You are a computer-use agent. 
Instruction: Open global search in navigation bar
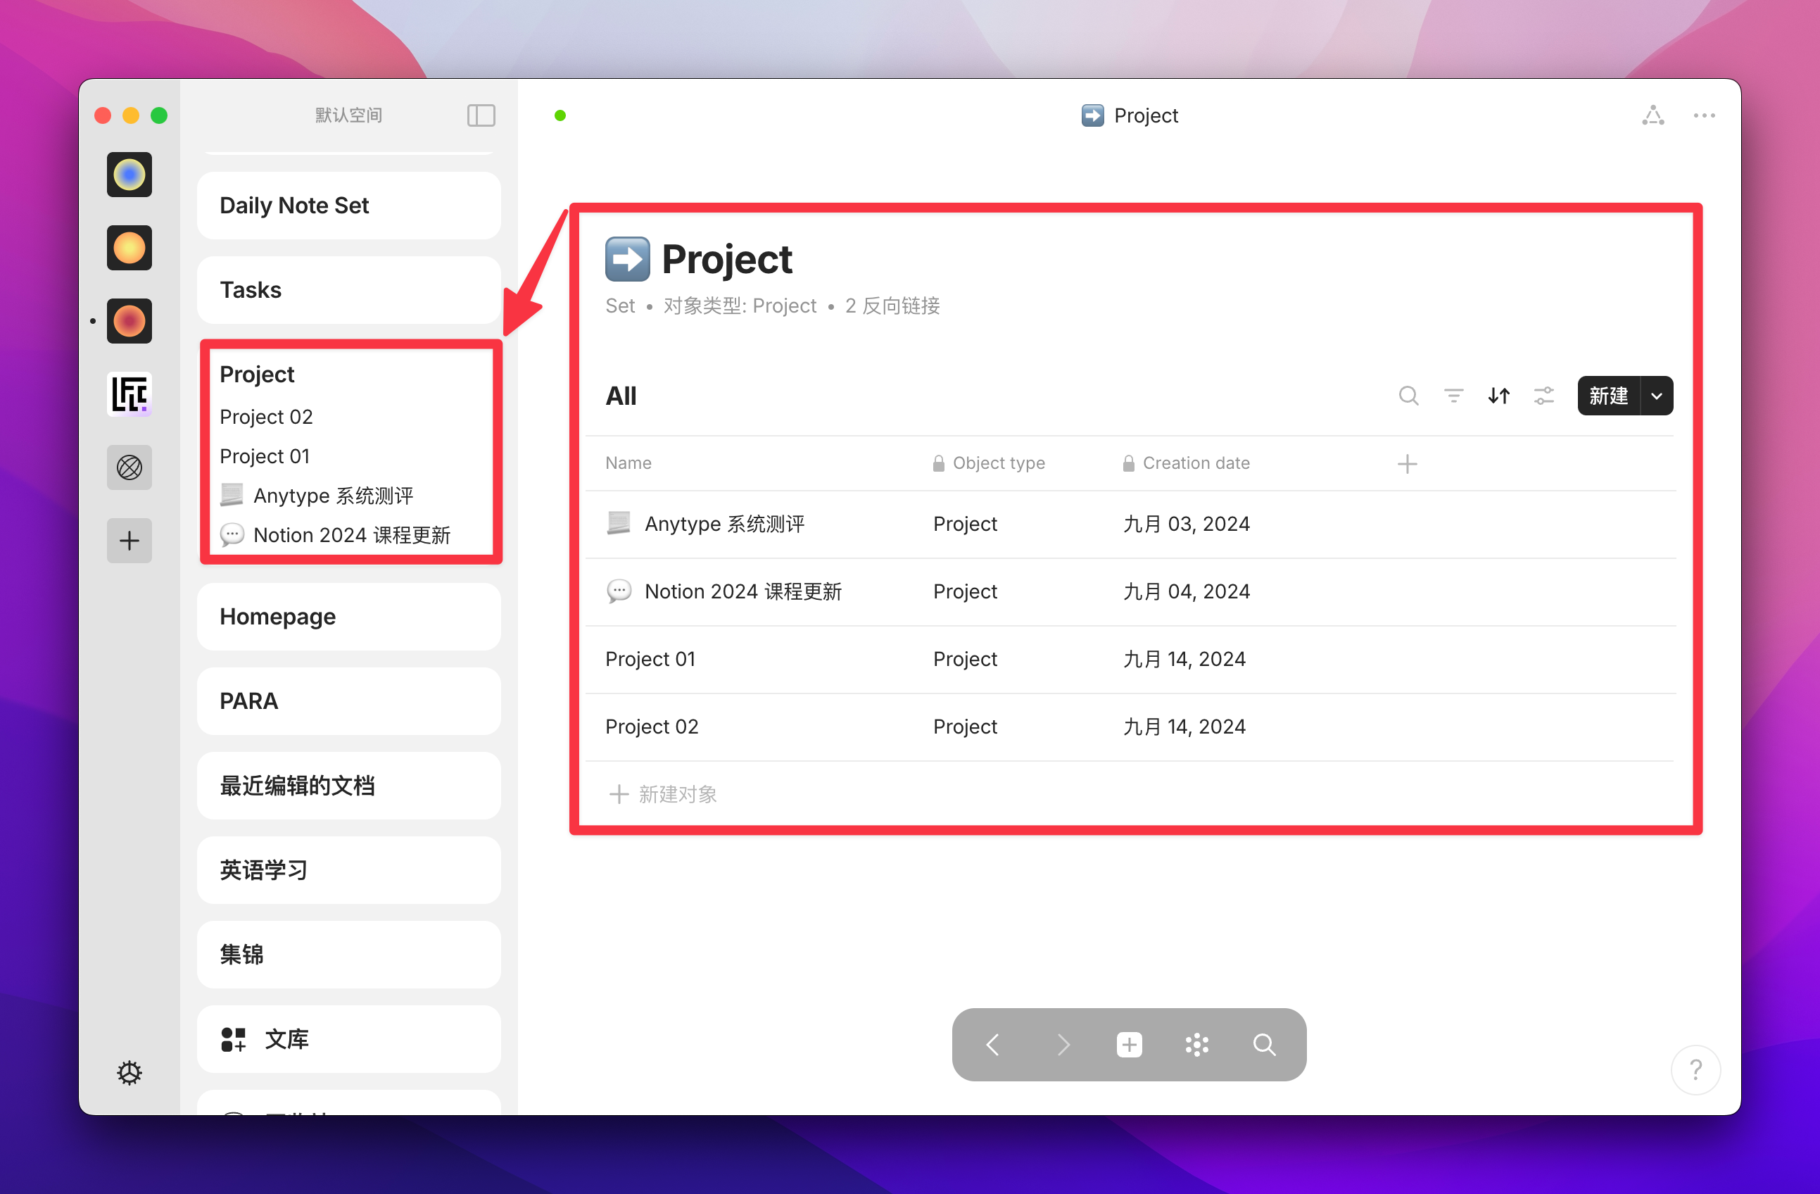pyautogui.click(x=1264, y=1044)
